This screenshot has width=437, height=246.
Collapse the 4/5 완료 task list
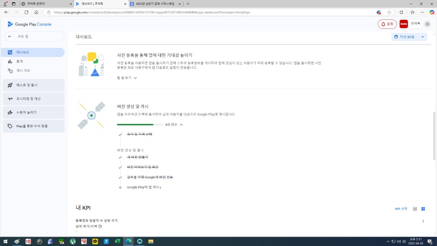click(x=181, y=125)
